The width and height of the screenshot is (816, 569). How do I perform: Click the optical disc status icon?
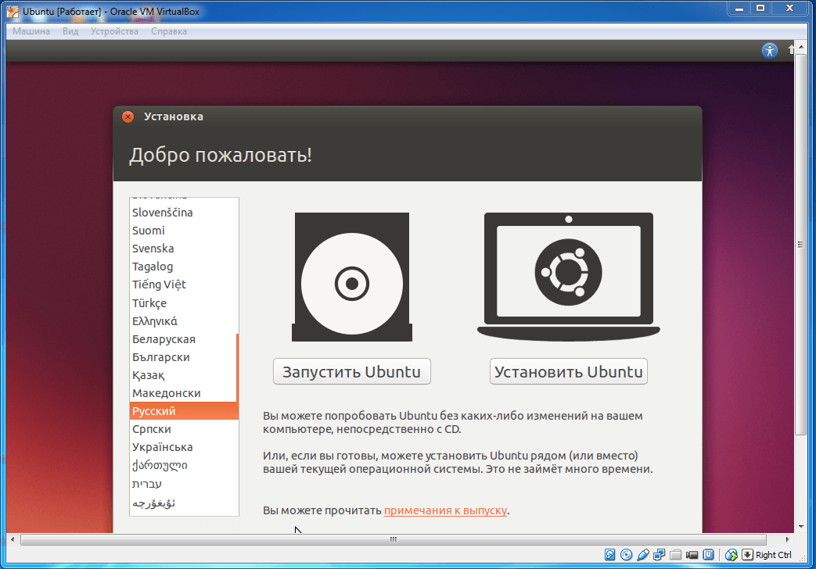coord(627,555)
